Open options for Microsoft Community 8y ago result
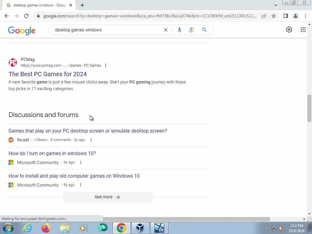 click(x=80, y=185)
